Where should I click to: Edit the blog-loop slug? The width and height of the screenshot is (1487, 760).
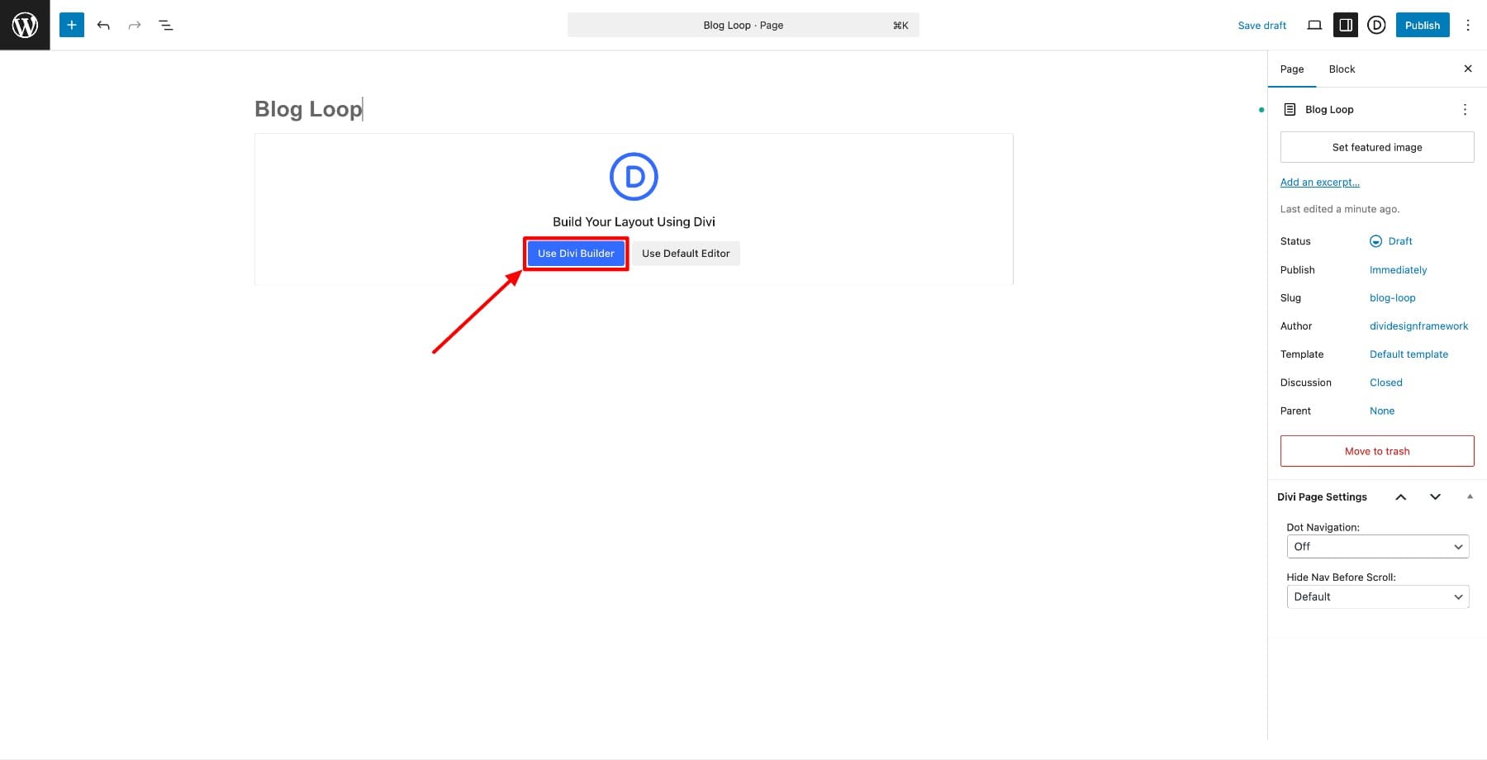(1392, 298)
